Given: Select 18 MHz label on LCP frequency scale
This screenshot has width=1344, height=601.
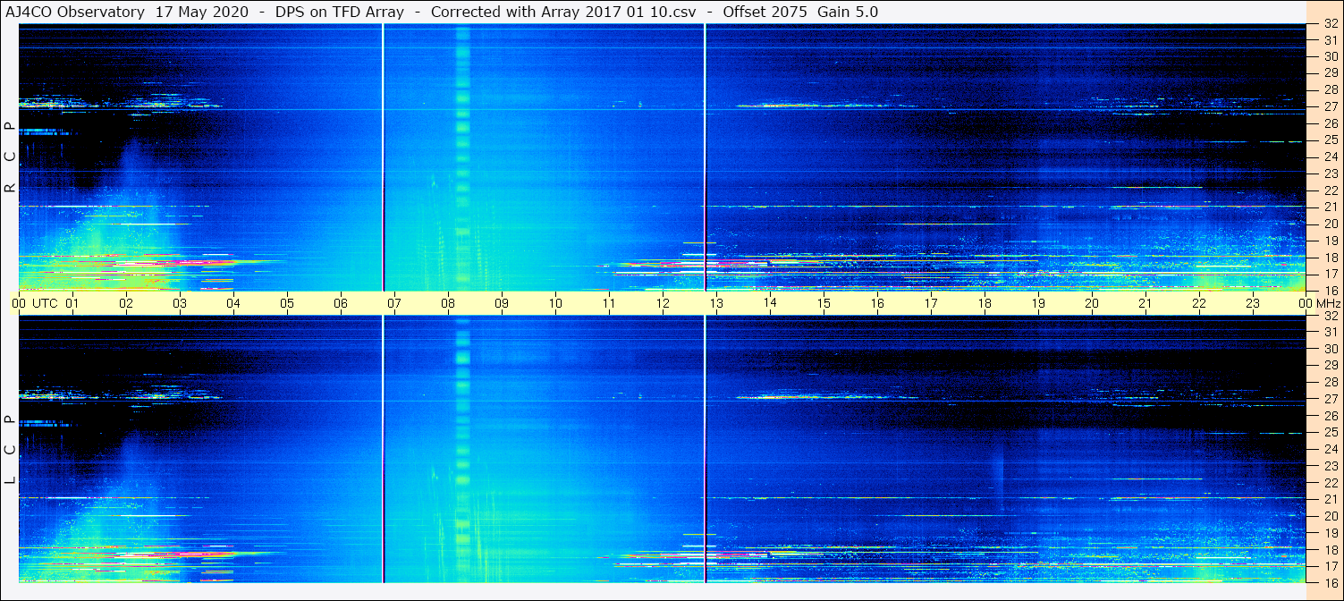Looking at the screenshot, I should coord(1330,550).
